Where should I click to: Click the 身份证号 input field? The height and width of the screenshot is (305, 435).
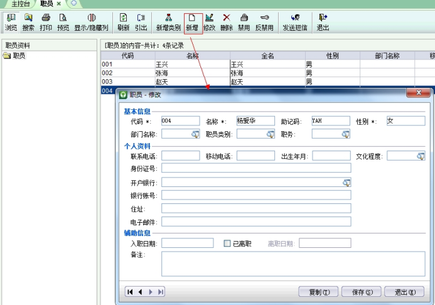(256, 168)
